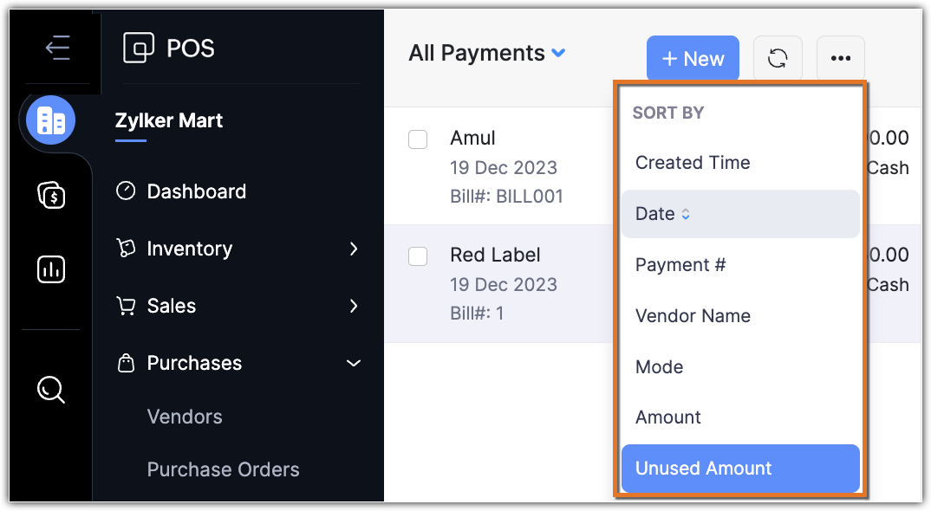This screenshot has height=511, width=931.
Task: Click the search magnifier icon
Action: [51, 391]
